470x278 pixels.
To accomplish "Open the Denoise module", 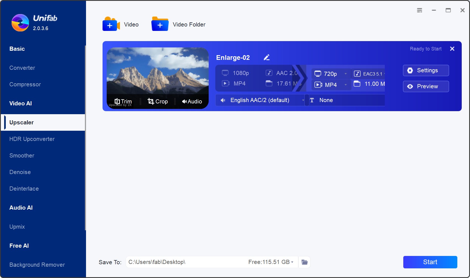I will (x=43, y=172).
